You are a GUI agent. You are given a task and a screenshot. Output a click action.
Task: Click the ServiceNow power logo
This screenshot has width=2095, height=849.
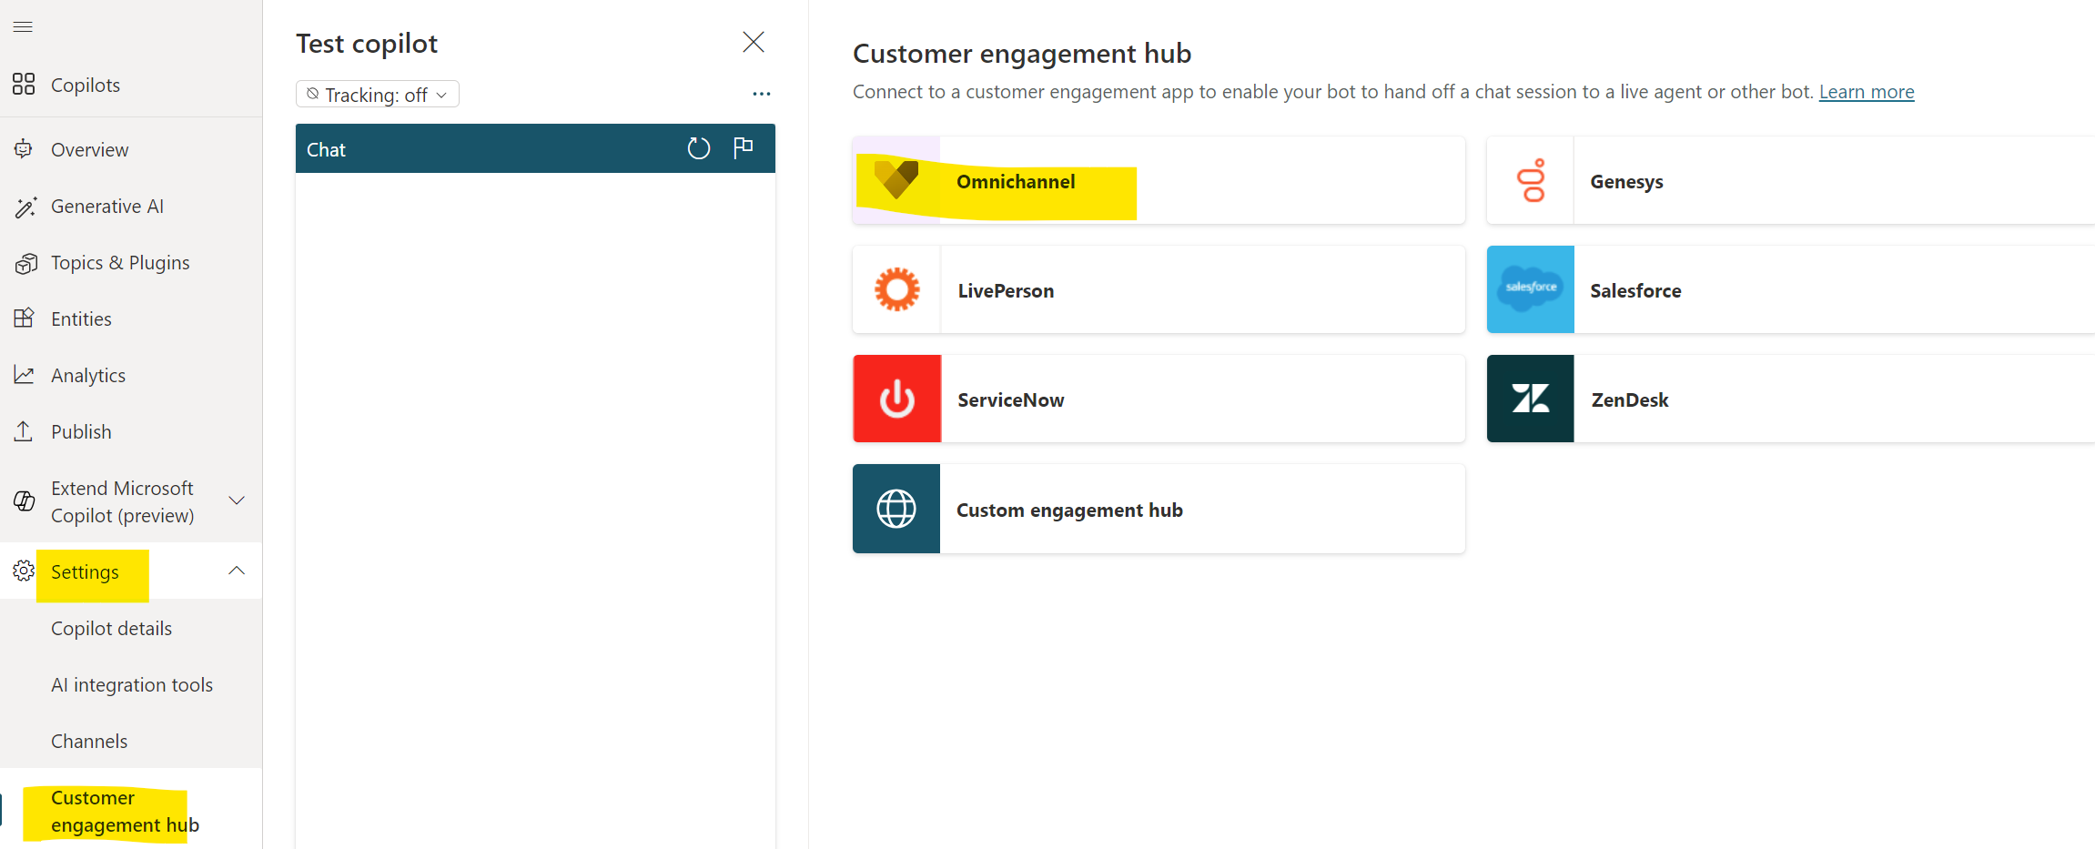[x=897, y=399]
